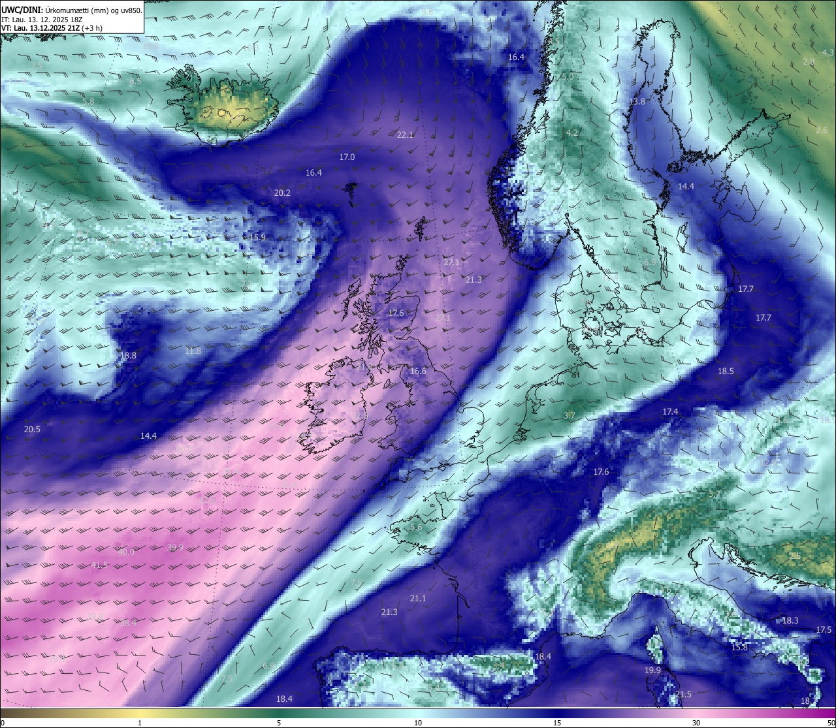Click the 4.2 value over Scandinavia

(x=572, y=133)
